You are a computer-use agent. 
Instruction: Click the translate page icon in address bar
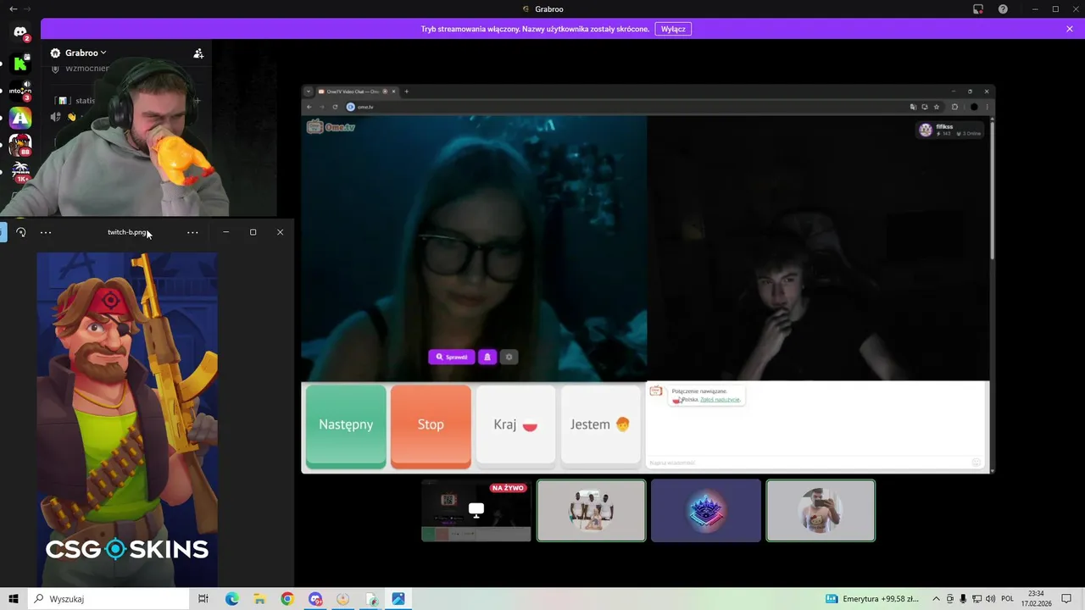tap(913, 107)
